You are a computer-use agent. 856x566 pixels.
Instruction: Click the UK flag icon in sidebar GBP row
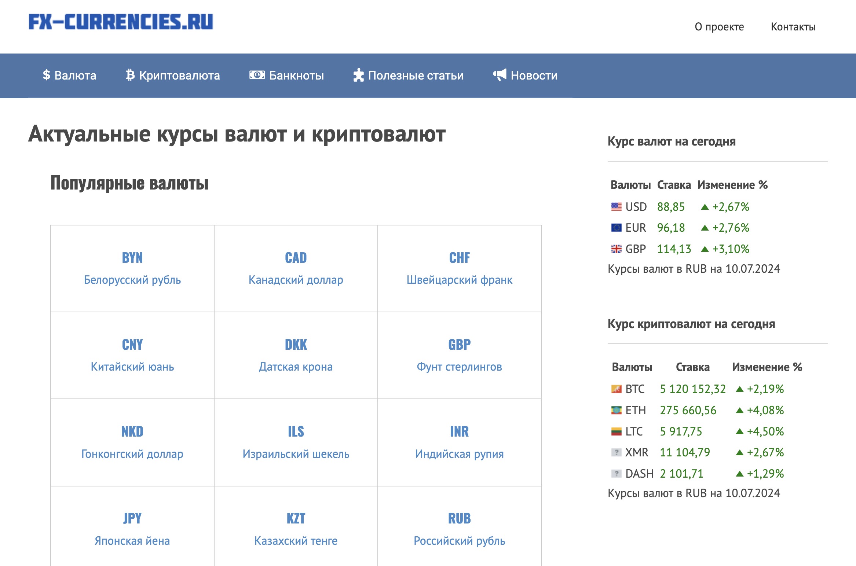617,249
